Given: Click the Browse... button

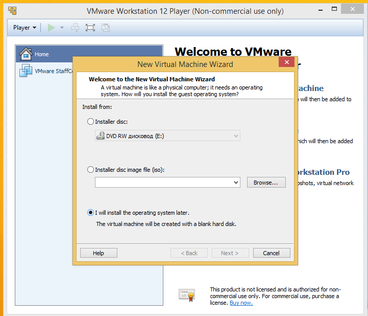Looking at the screenshot, I should pos(266,183).
